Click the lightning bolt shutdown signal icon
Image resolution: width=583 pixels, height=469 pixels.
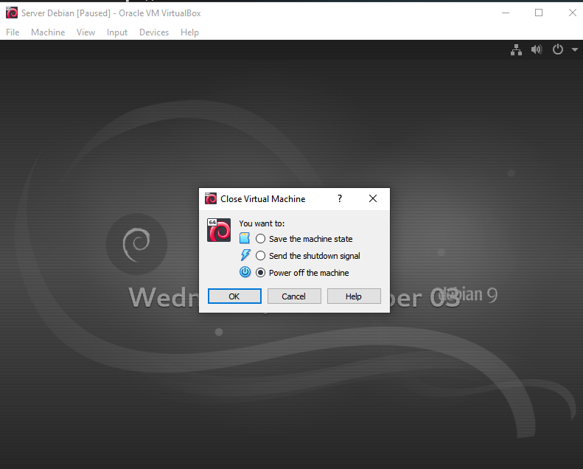click(245, 255)
